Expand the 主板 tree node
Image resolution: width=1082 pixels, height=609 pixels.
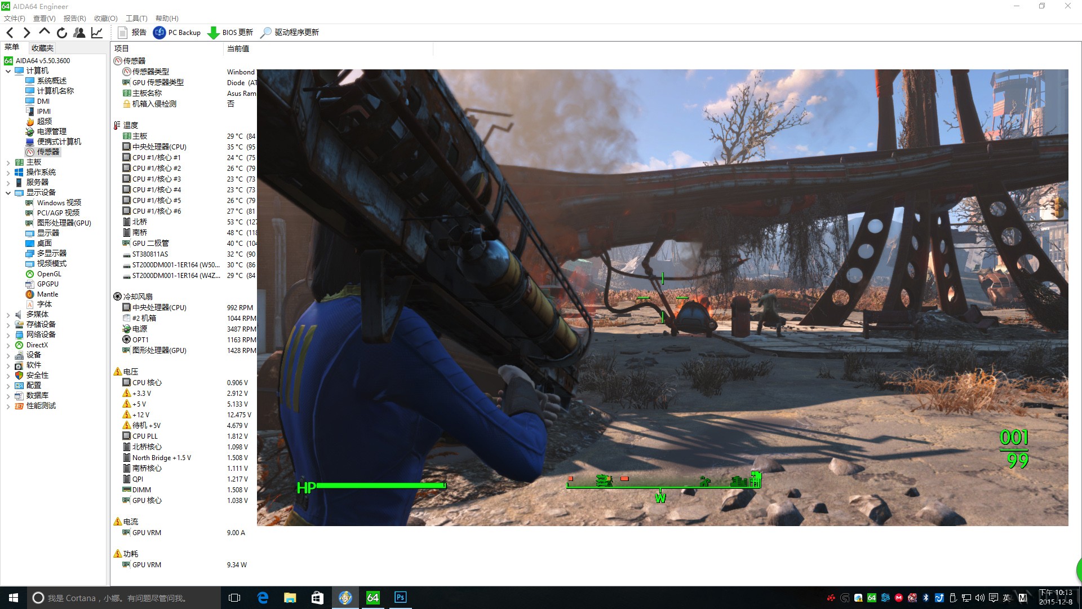tap(8, 162)
